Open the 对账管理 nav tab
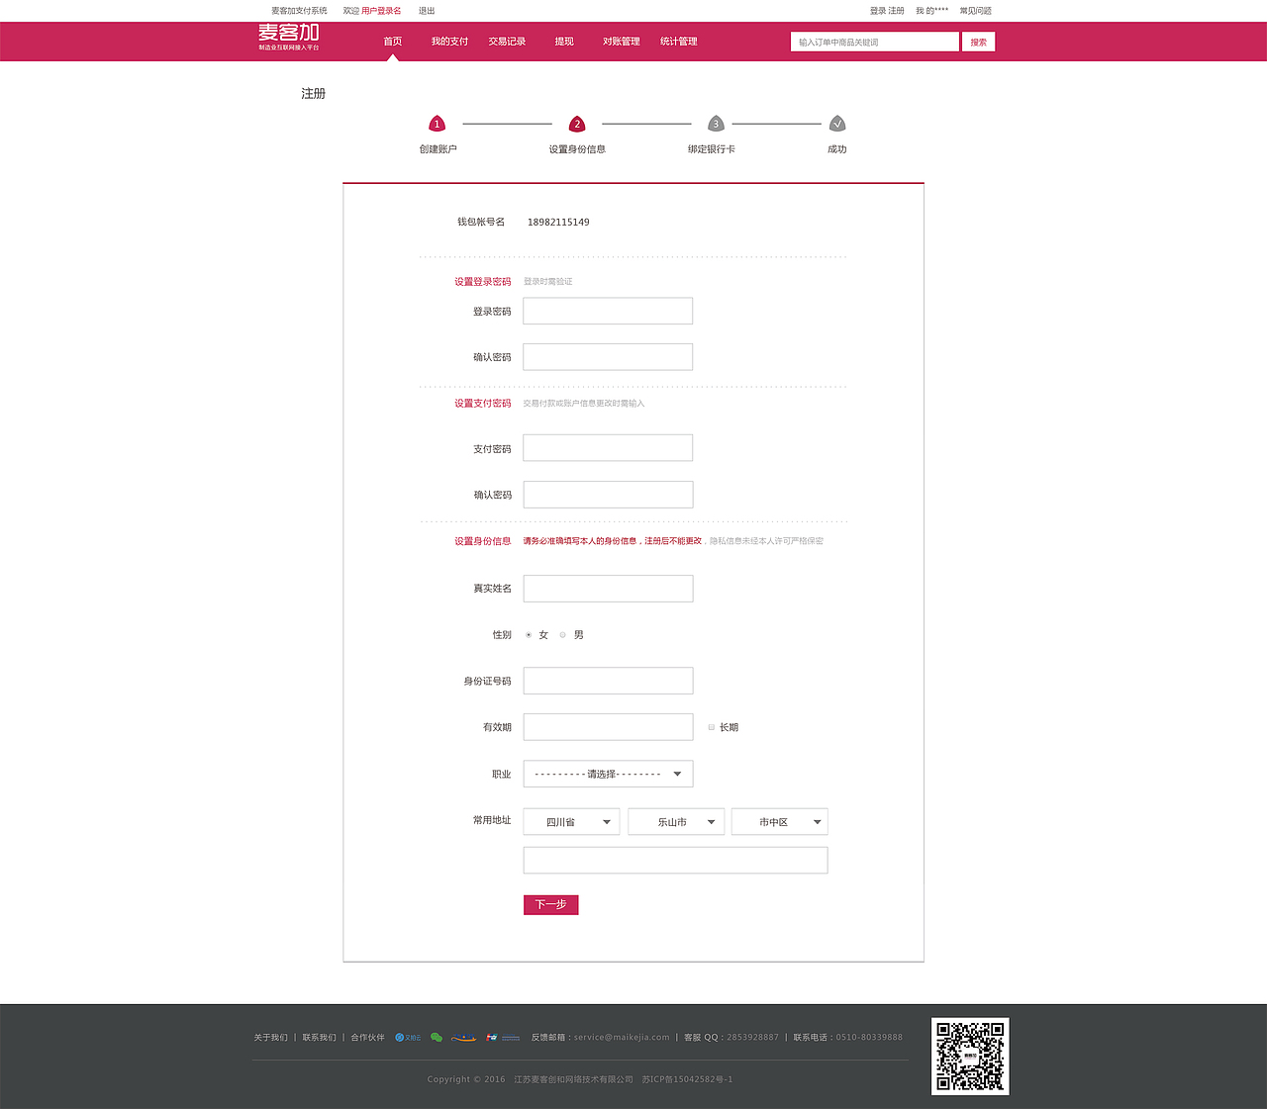 coord(622,42)
